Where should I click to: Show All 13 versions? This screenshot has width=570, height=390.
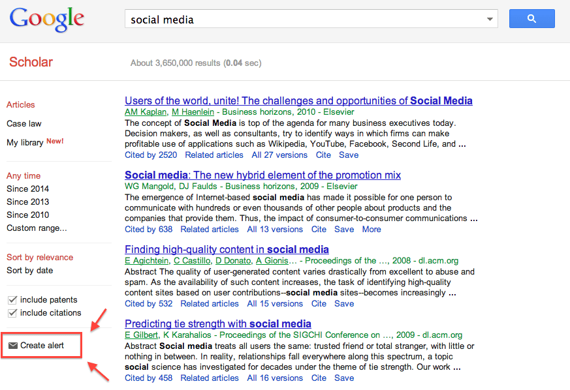275,230
